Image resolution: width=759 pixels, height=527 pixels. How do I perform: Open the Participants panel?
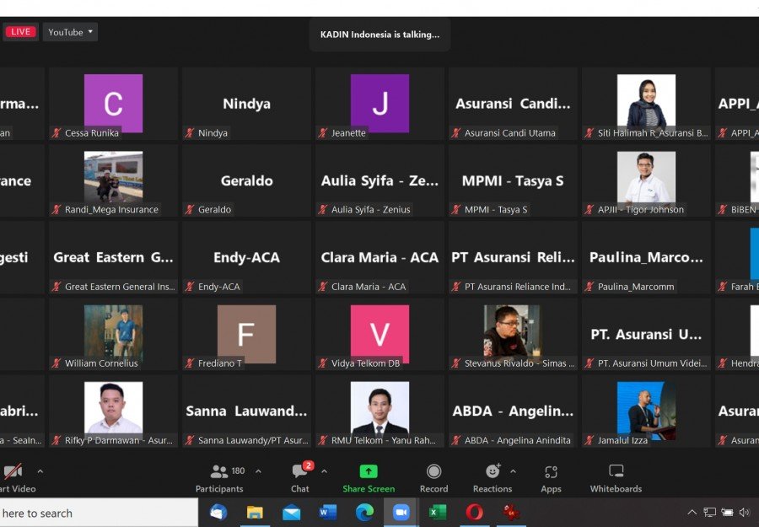tap(220, 479)
